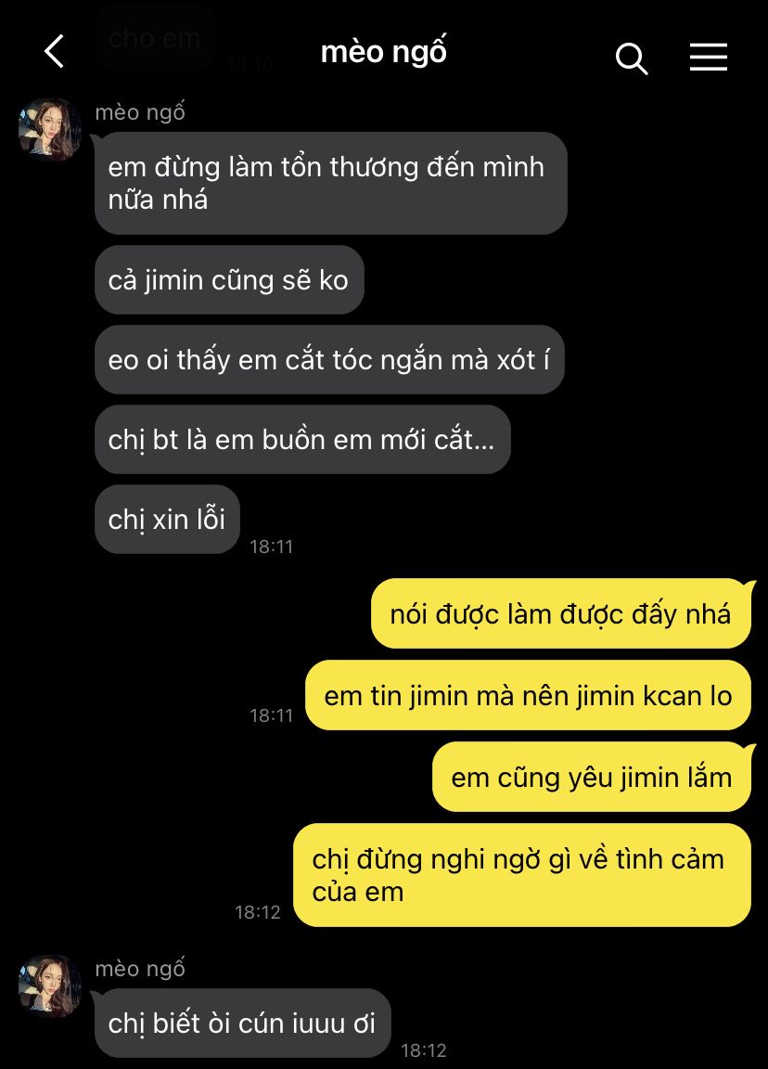768x1069 pixels.
Task: Open the chat search magnifier
Action: click(631, 58)
